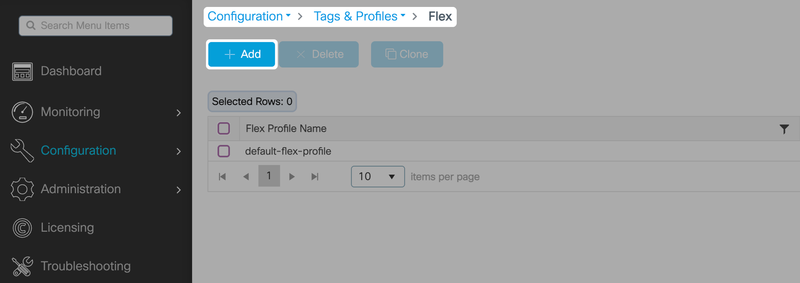This screenshot has width=800, height=283.
Task: Click the Configuration wrench icon
Action: point(22,150)
